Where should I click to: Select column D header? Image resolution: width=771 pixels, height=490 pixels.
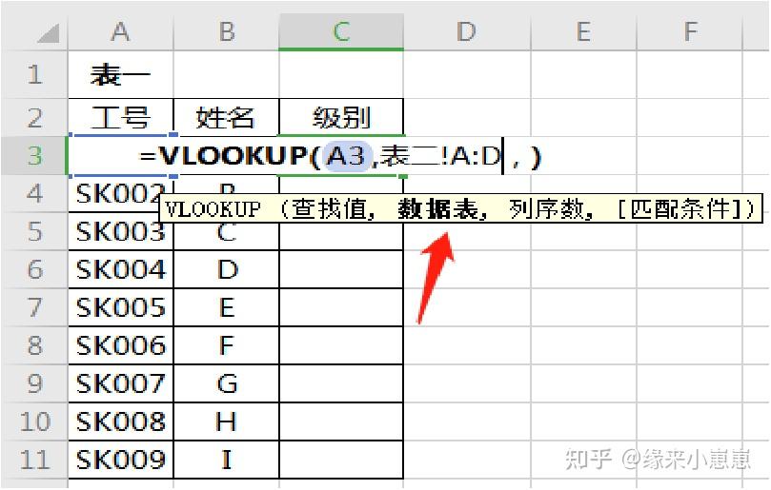click(x=467, y=32)
